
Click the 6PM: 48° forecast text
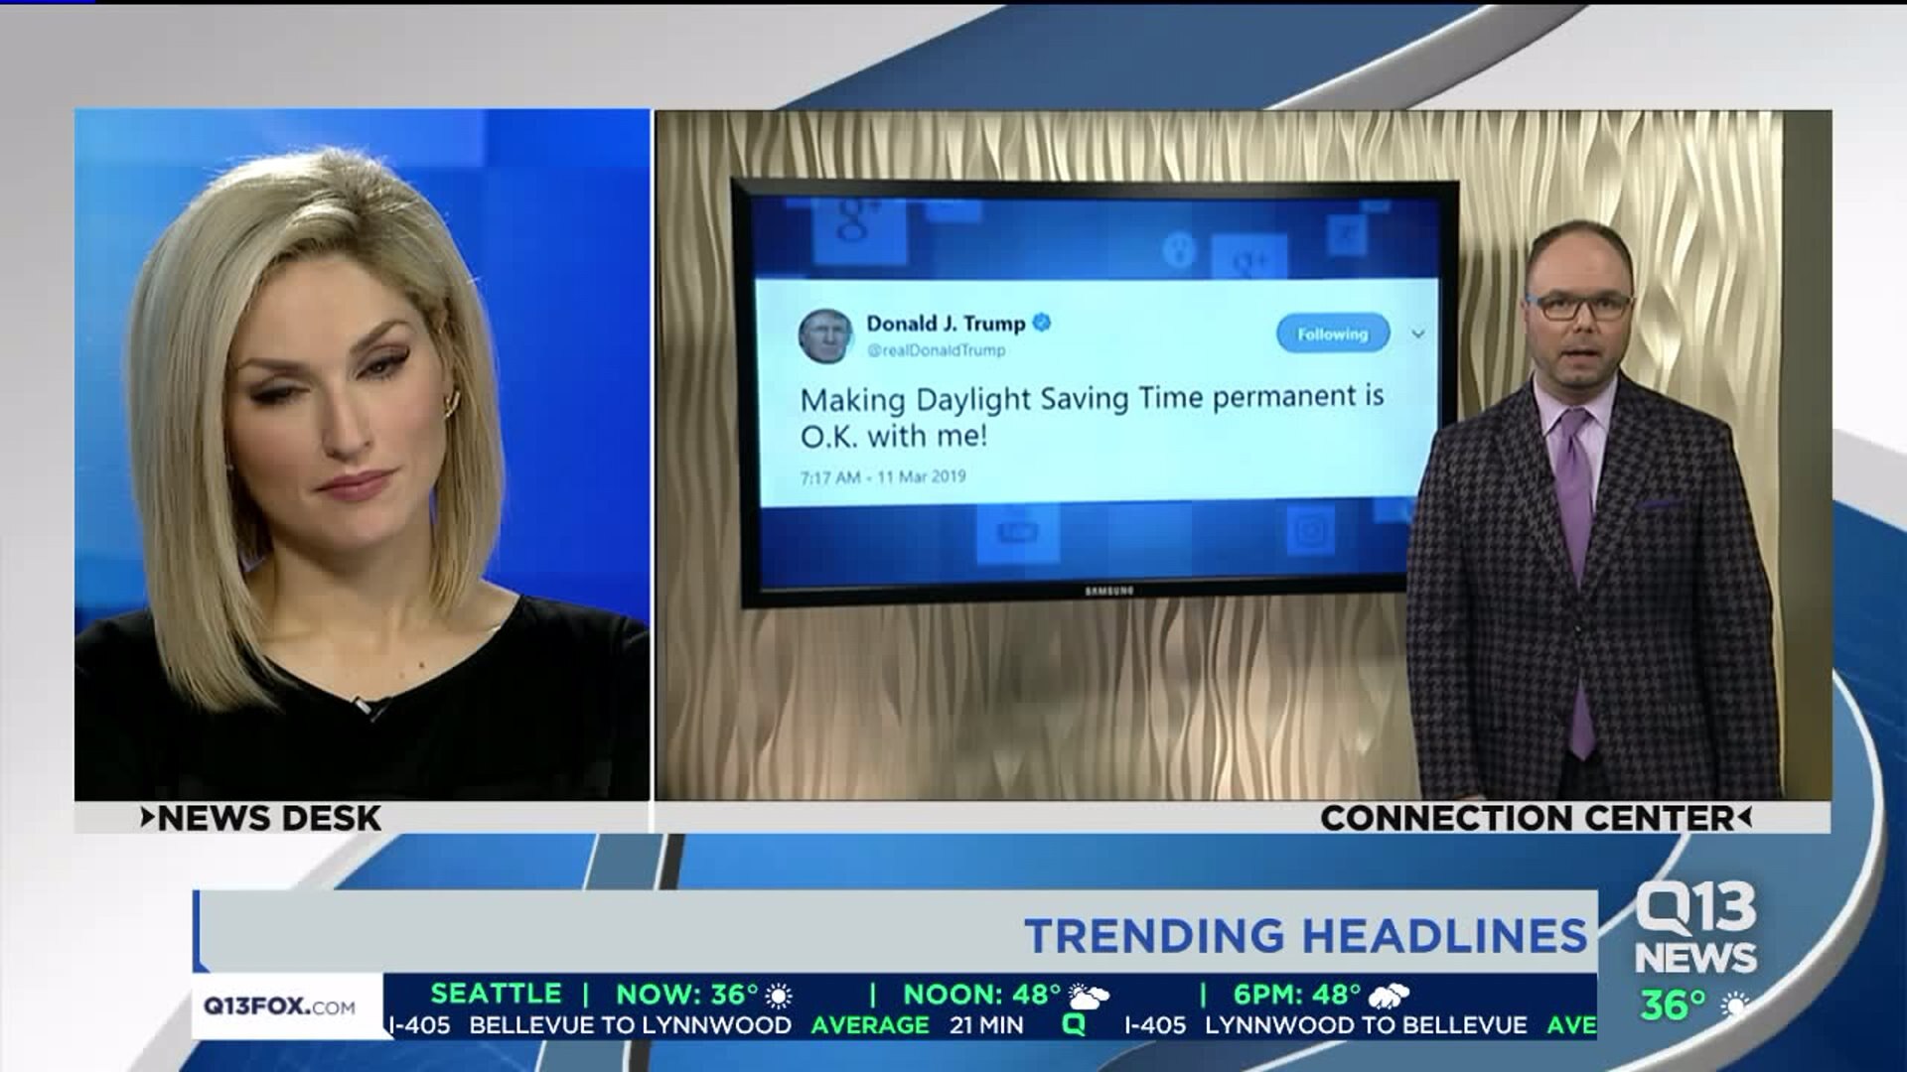pyautogui.click(x=1297, y=994)
